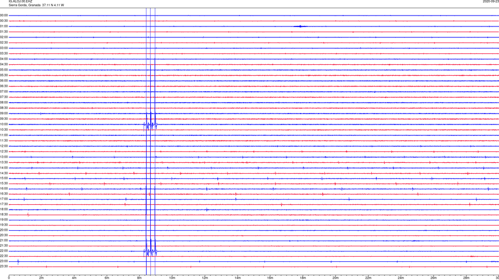The width and height of the screenshot is (499, 280).
Task: Select the 20:30 trace time label
Action: 4,235
